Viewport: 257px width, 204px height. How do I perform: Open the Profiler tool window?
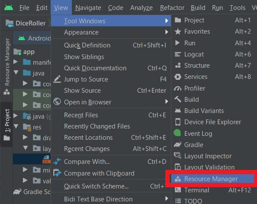214,88
